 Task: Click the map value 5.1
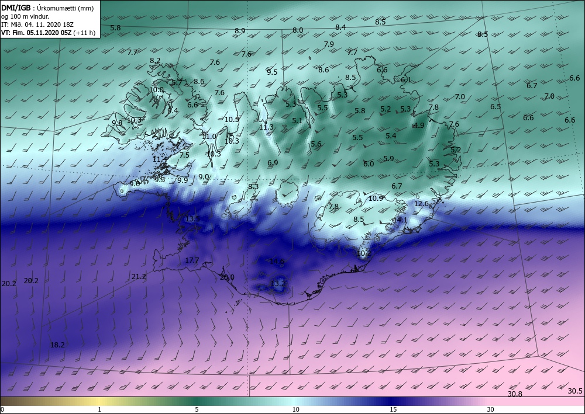pos(297,121)
